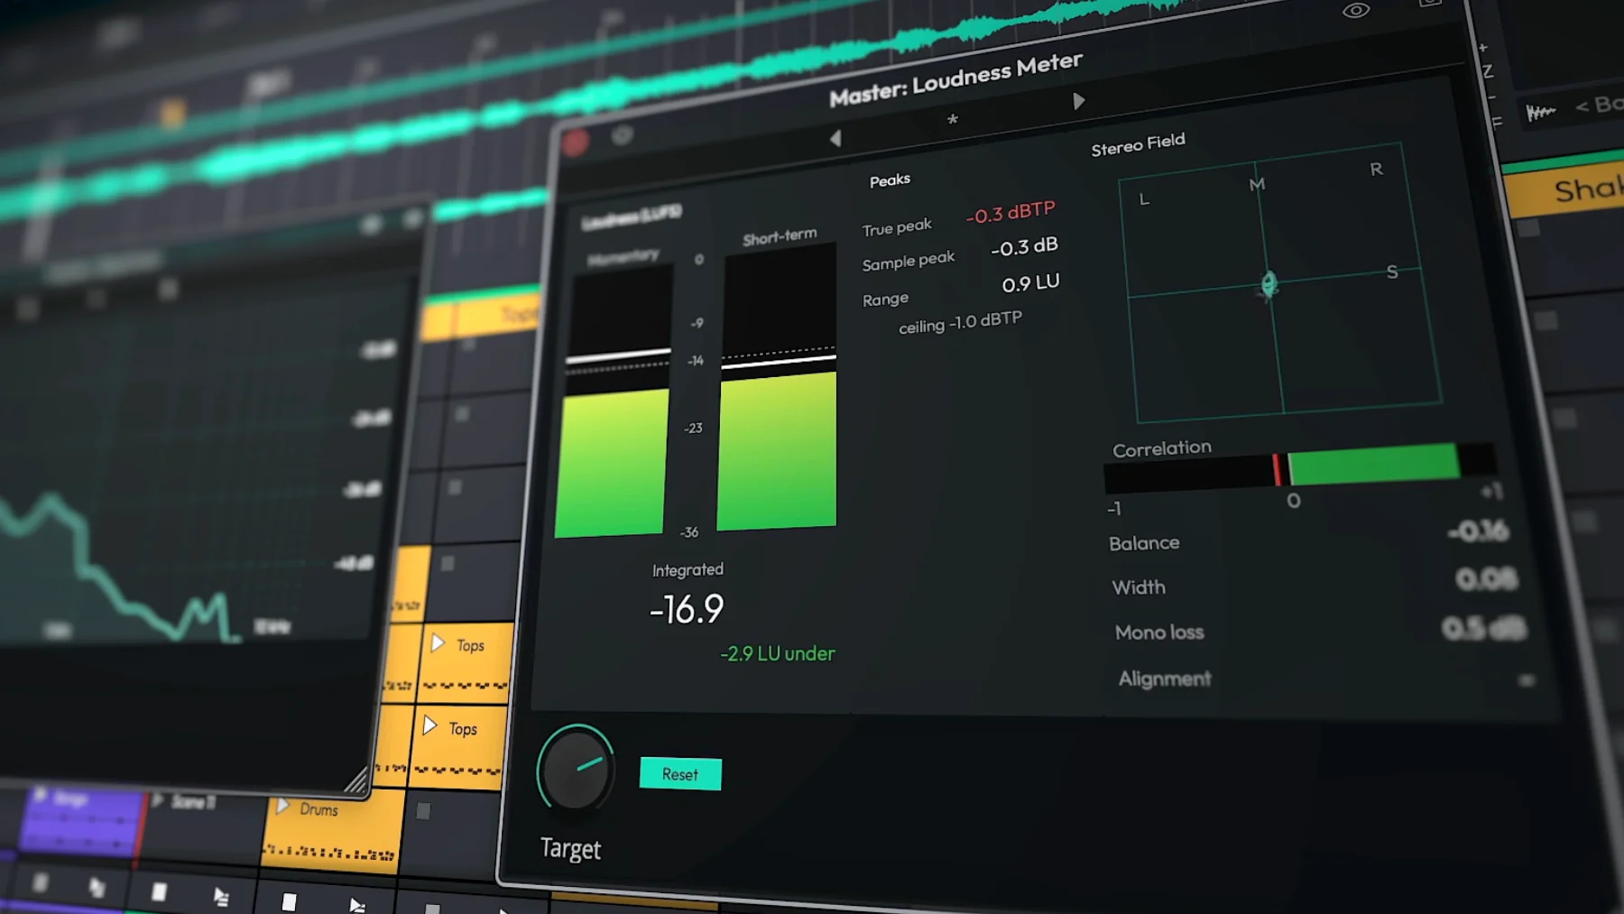
Task: Click the Short-term loudness meter bar
Action: (x=778, y=388)
